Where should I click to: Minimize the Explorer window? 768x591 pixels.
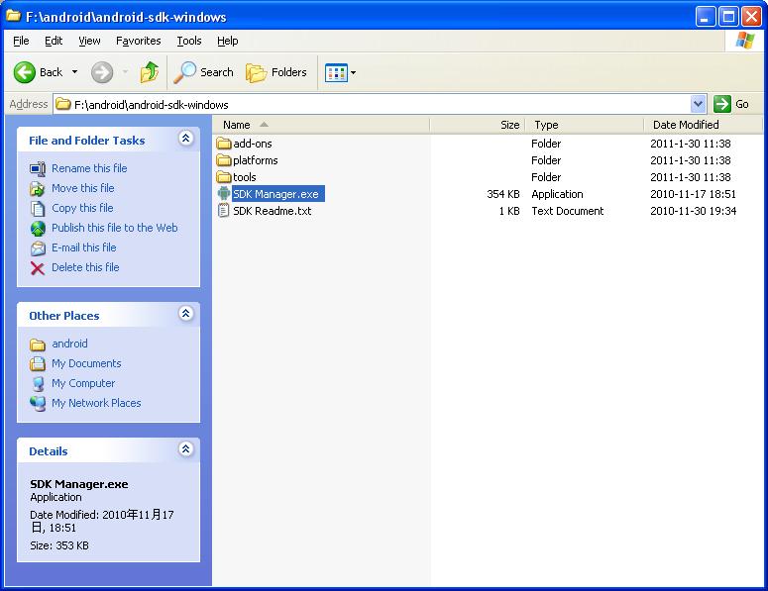click(705, 17)
